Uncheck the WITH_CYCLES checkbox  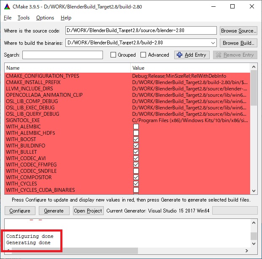(136, 183)
